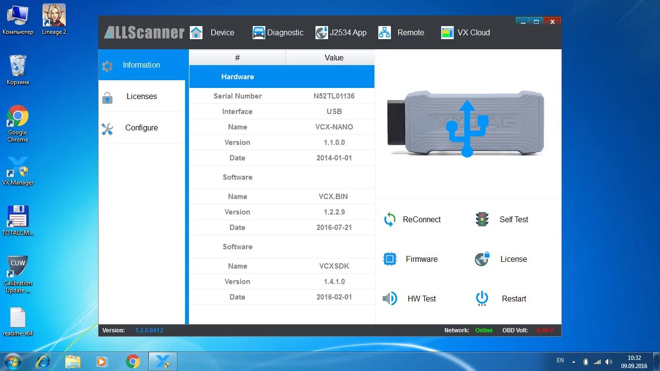Select the Корзина recycle bin icon
Screen dimensions: 660x371
point(18,70)
